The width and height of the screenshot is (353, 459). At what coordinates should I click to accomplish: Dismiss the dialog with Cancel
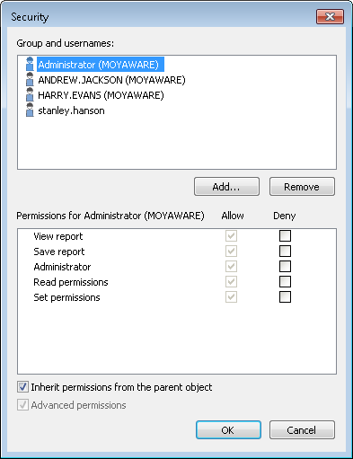(302, 430)
